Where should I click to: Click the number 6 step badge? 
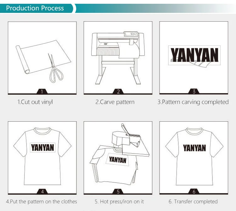[194, 191]
